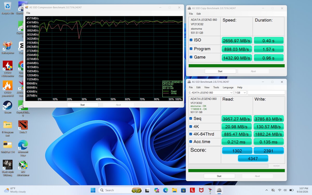Open the ThinkPad E14 folder
The height and width of the screenshot is (195, 312).
[8, 147]
